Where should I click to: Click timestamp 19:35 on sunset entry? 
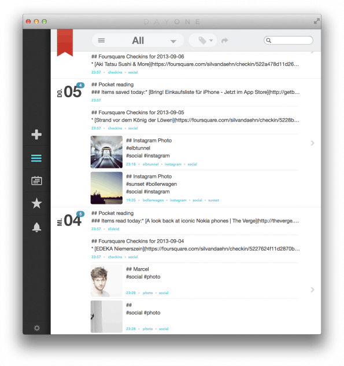131,200
